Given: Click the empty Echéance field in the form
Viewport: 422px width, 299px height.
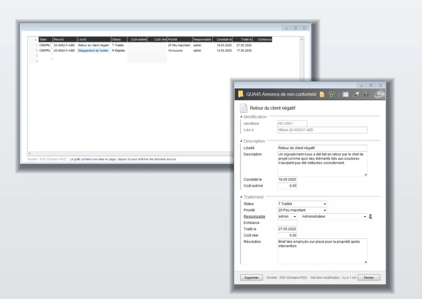Looking at the screenshot, I should click(x=287, y=223).
